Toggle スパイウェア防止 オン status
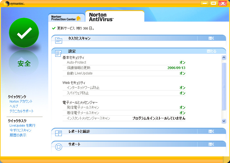 click(182, 93)
